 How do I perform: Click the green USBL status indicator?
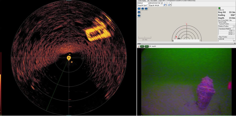(x=219, y=8)
